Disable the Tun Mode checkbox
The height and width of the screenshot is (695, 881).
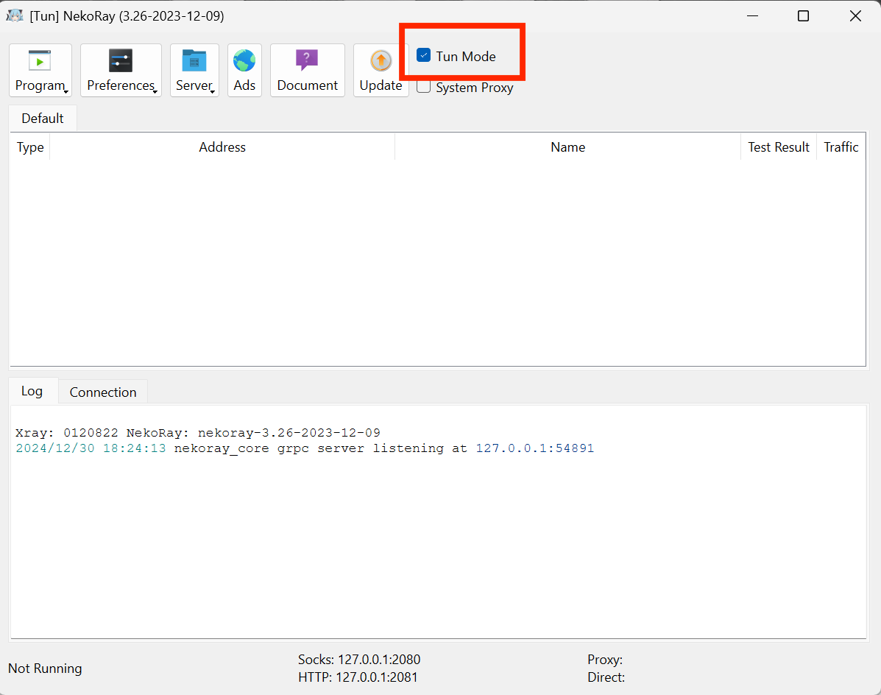click(424, 55)
